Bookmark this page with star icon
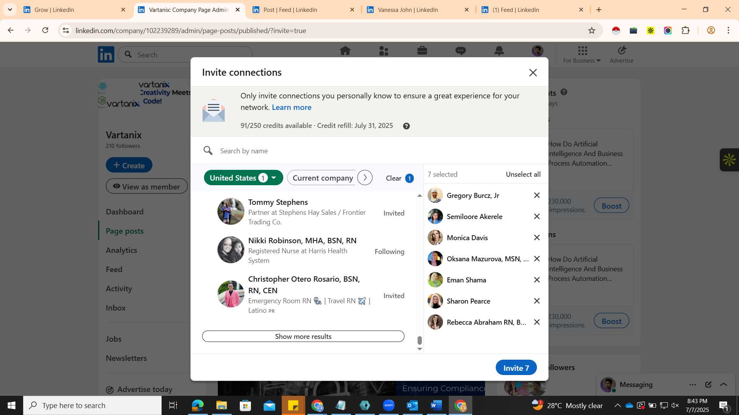739x415 pixels. [x=592, y=30]
